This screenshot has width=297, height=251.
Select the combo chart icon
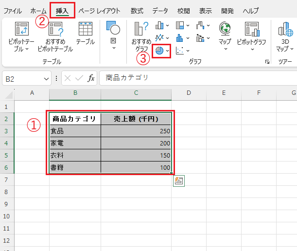(200, 38)
